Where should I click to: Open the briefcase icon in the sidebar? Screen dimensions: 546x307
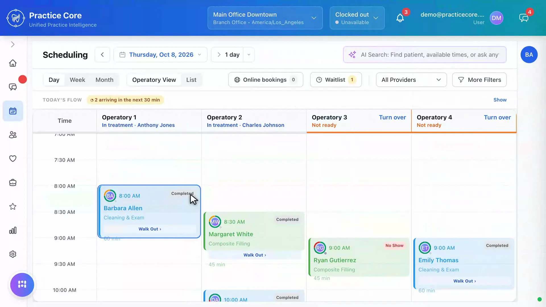(13, 182)
